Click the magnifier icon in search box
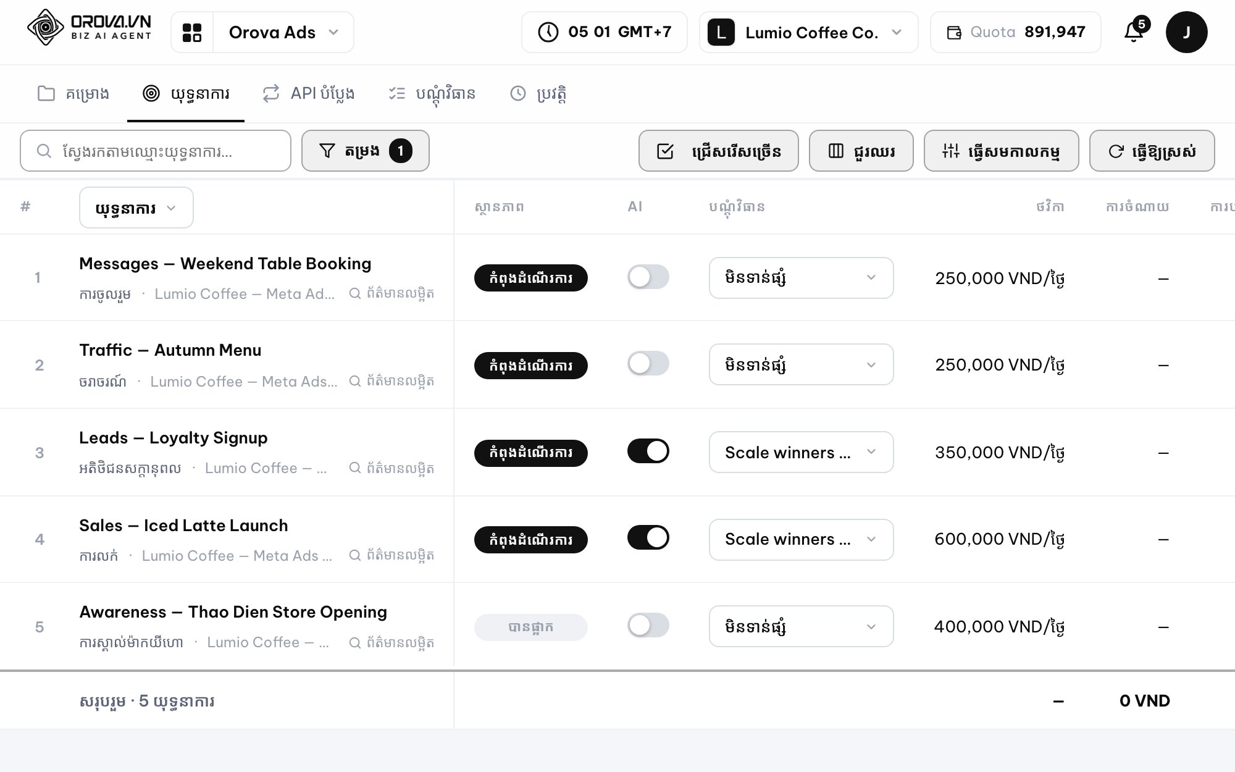The width and height of the screenshot is (1235, 772). [x=44, y=151]
